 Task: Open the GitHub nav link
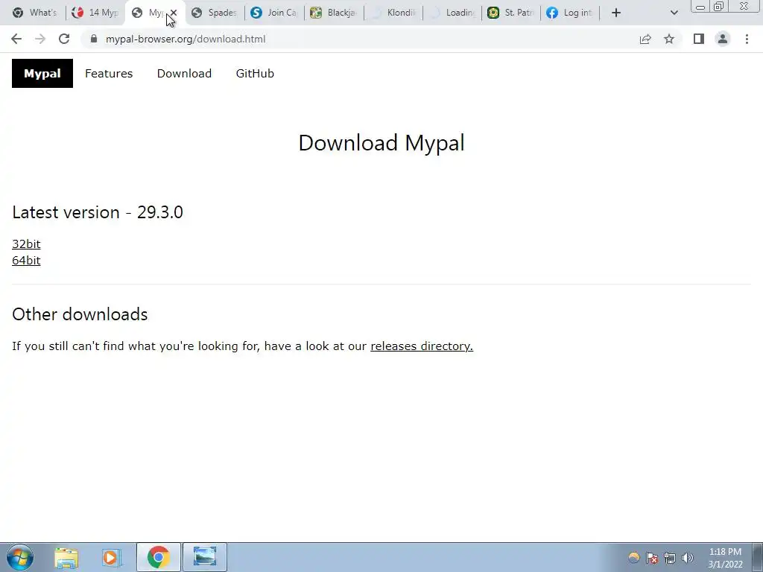coord(255,74)
